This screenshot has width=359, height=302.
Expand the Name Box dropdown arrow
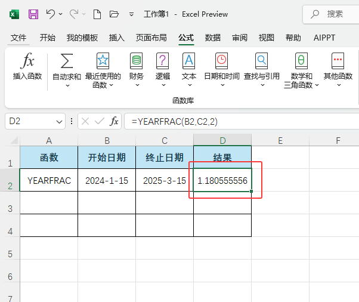(59, 122)
